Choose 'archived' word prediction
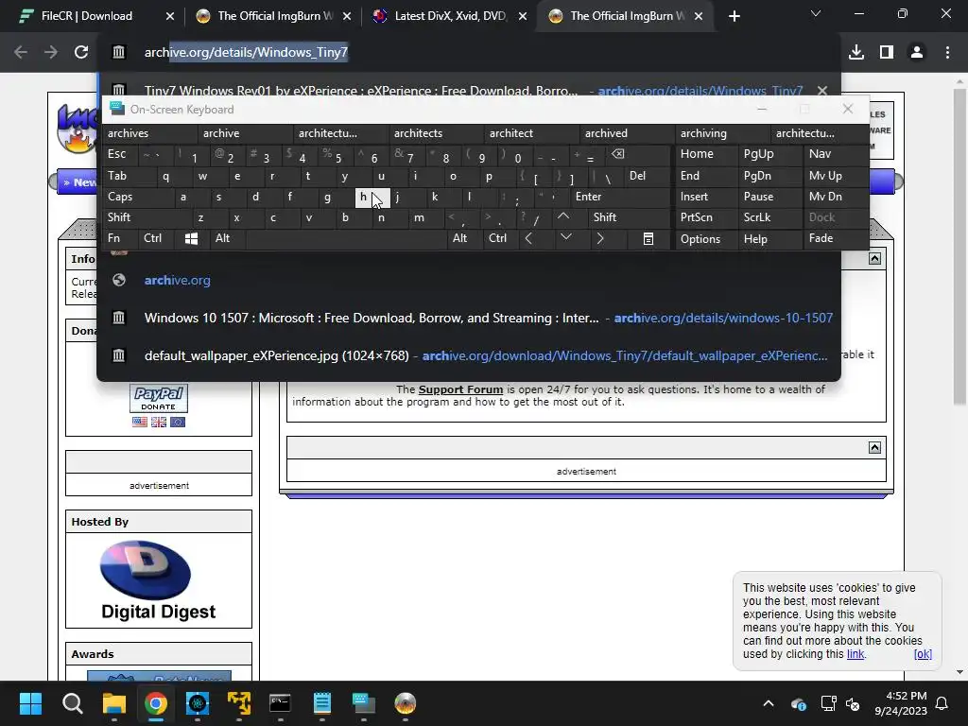This screenshot has width=968, height=726. 628,133
